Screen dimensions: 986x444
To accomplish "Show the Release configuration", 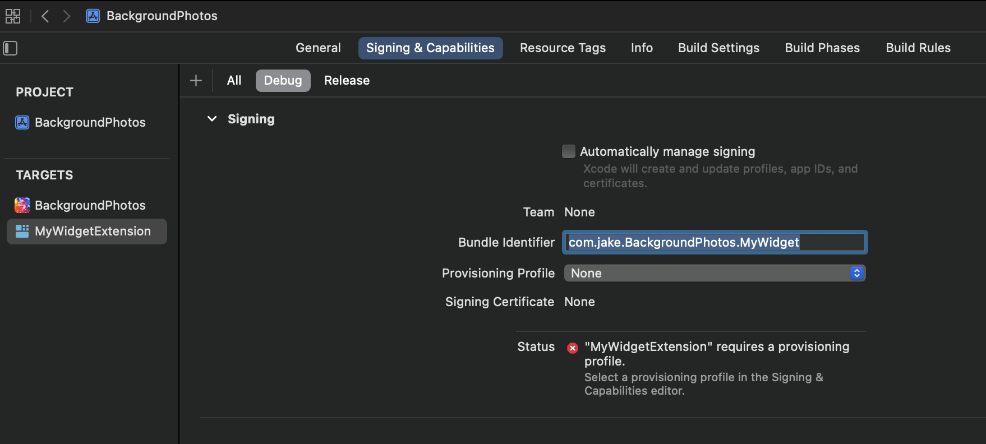I will pyautogui.click(x=347, y=81).
